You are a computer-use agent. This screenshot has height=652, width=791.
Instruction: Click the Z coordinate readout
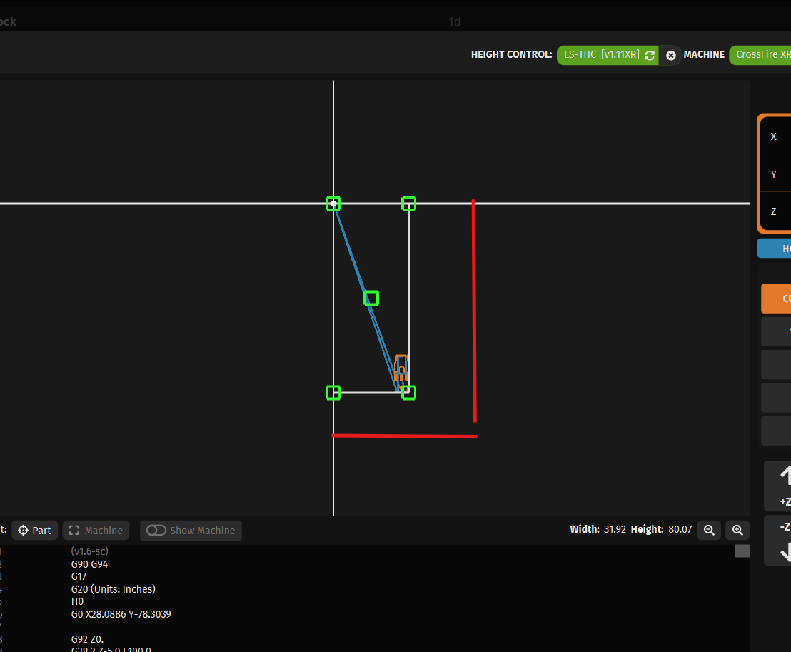click(x=778, y=211)
